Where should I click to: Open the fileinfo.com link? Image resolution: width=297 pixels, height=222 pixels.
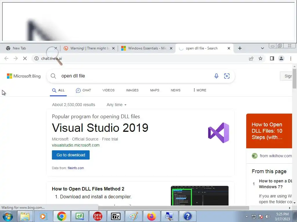click(76, 168)
